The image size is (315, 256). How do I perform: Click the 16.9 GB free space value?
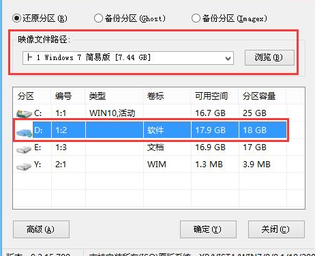pos(211,147)
